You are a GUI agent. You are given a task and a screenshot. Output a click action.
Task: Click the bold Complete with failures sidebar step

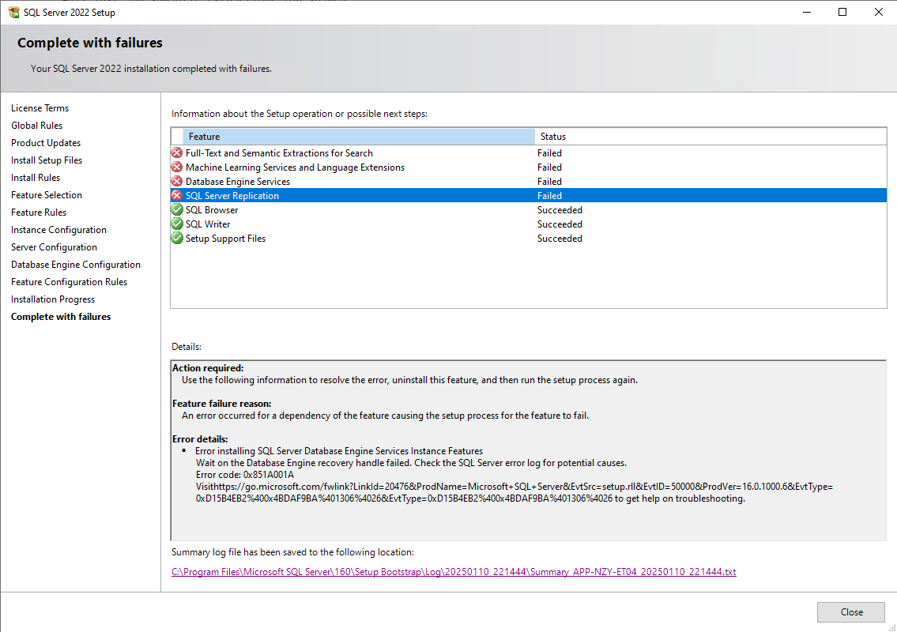tap(61, 317)
